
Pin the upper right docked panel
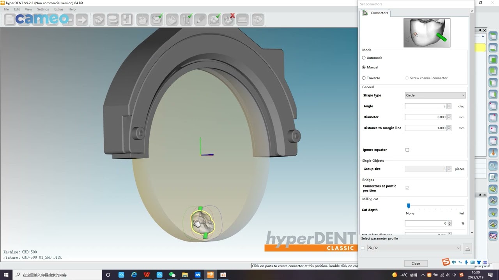point(480,30)
